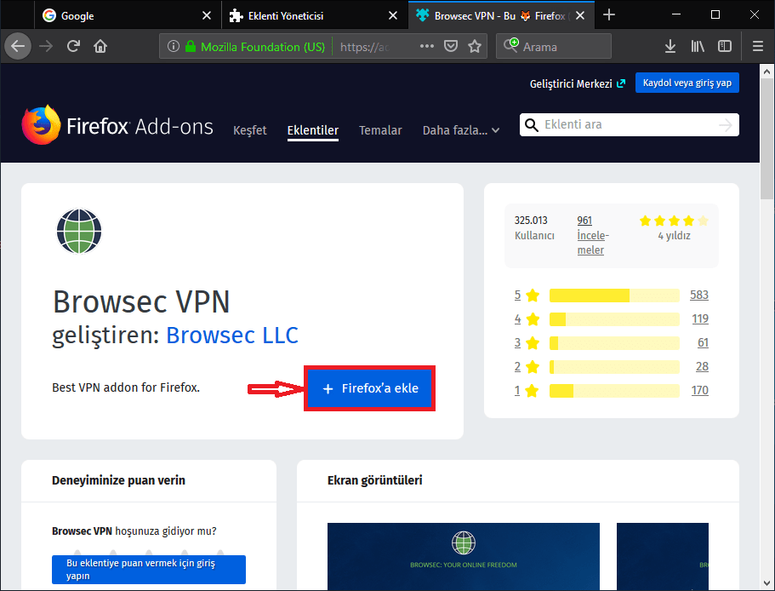
Task: Open the 28 two-star reviews count
Action: [702, 366]
